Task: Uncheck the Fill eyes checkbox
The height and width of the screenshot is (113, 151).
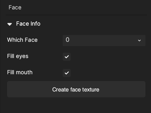Action: pos(67,57)
